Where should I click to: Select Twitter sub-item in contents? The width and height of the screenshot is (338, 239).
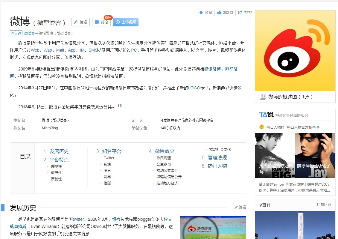pos(109,158)
